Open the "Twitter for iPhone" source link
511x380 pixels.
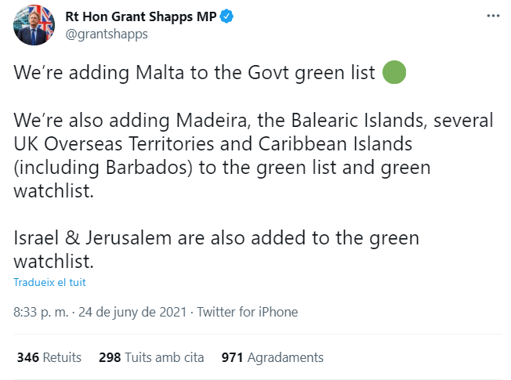248,312
